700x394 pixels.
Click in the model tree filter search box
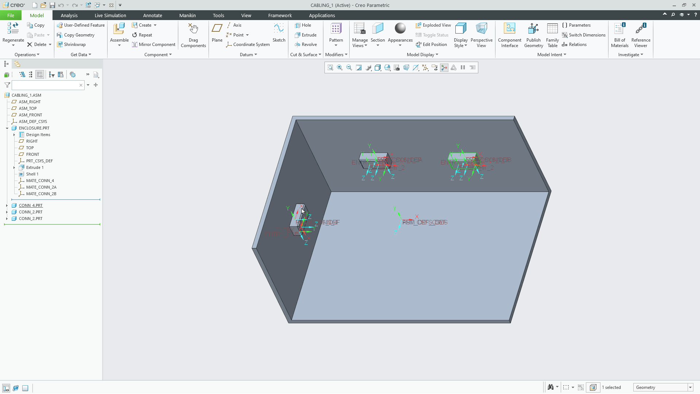[x=47, y=85]
